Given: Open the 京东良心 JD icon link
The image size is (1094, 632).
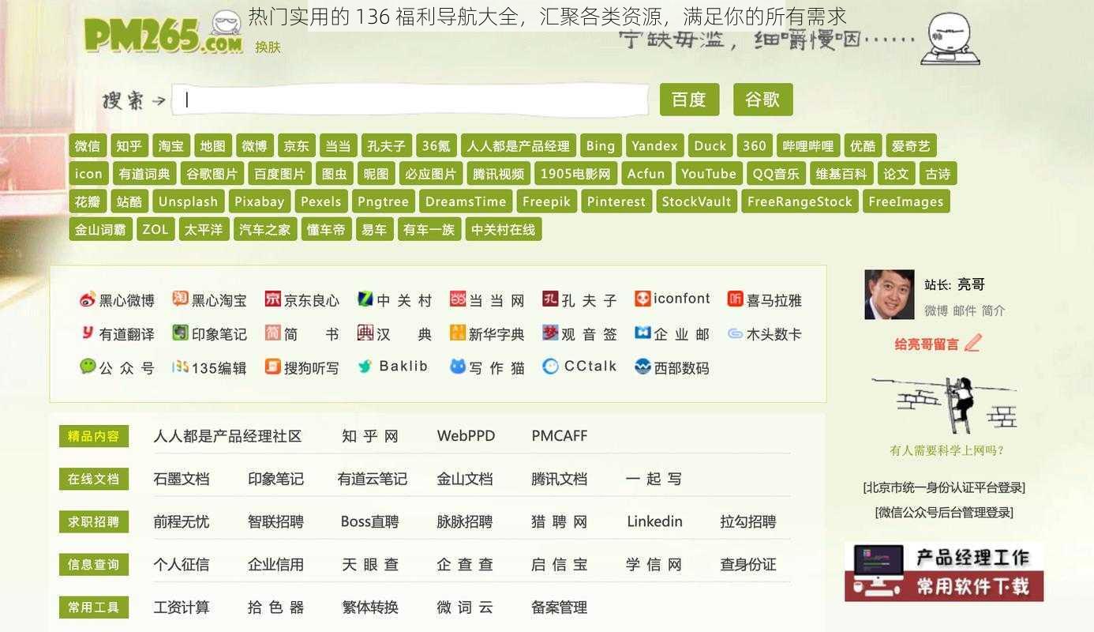Looking at the screenshot, I should coord(302,300).
